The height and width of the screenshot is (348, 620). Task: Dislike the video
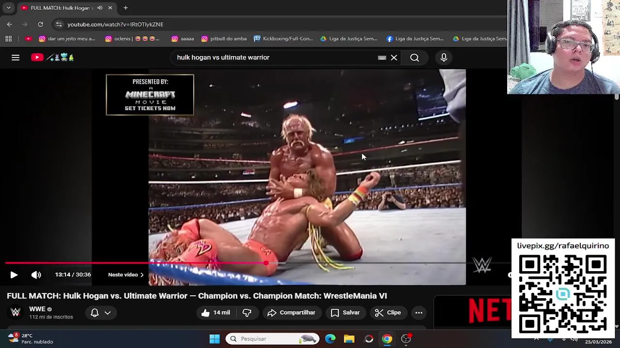[x=247, y=313]
